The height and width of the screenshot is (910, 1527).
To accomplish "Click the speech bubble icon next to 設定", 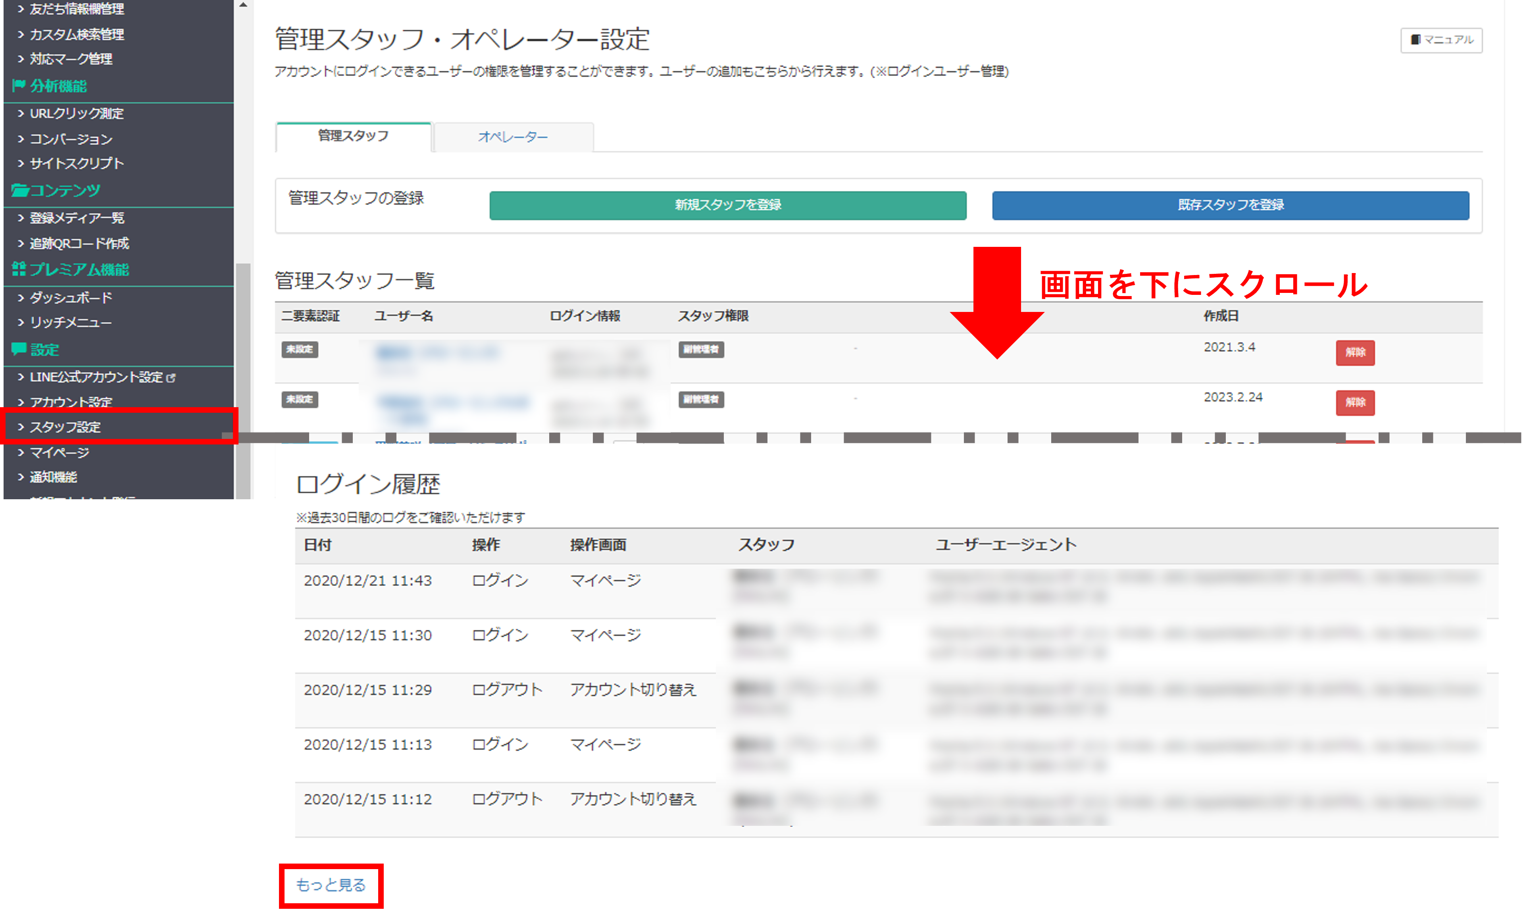I will click(x=19, y=350).
